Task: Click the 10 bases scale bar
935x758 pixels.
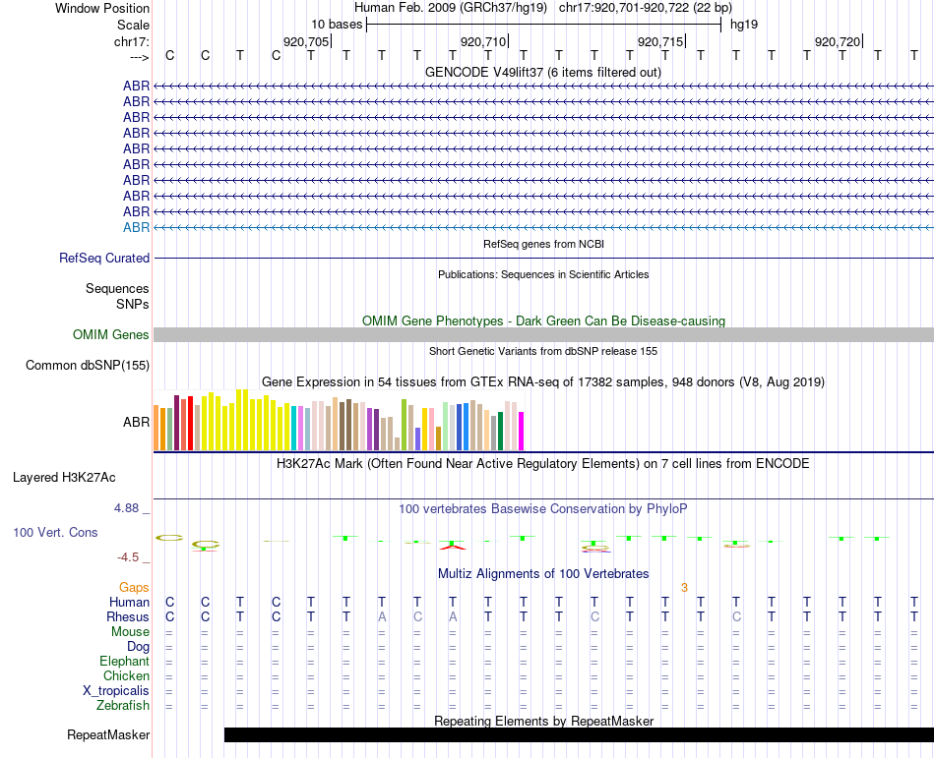Action: click(x=544, y=25)
